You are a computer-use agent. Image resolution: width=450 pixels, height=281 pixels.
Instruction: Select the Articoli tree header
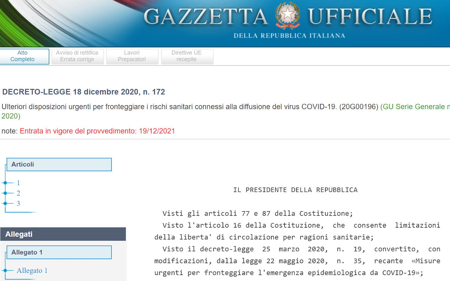pyautogui.click(x=59, y=164)
